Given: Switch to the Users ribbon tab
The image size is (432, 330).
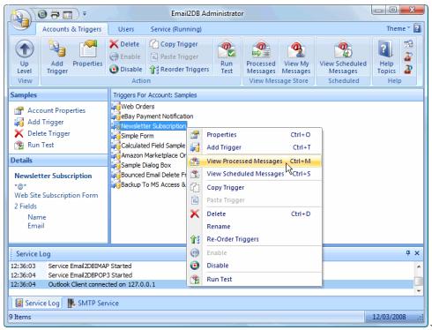Looking at the screenshot, I should click(126, 29).
